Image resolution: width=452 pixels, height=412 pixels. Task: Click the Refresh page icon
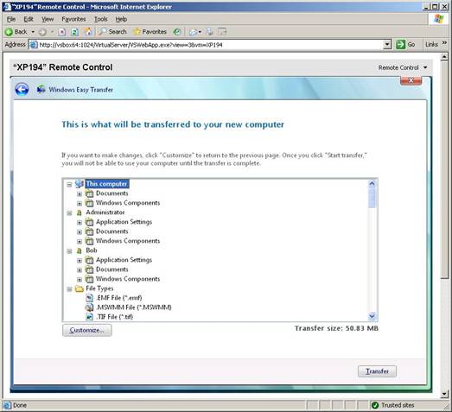click(x=74, y=32)
